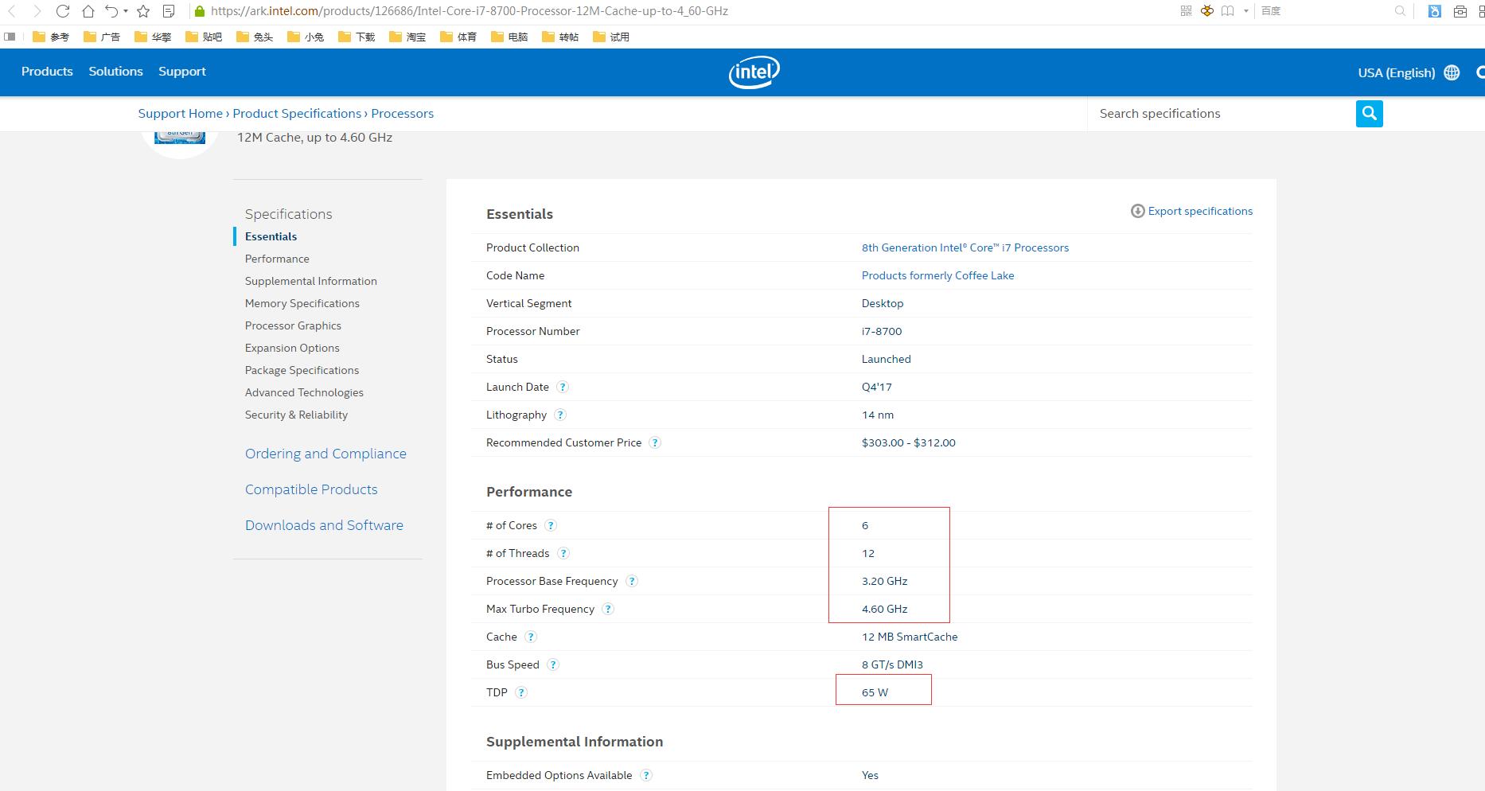Screen dimensions: 1485x791
Task: Open the undo history dropdown arrow
Action: [126, 11]
